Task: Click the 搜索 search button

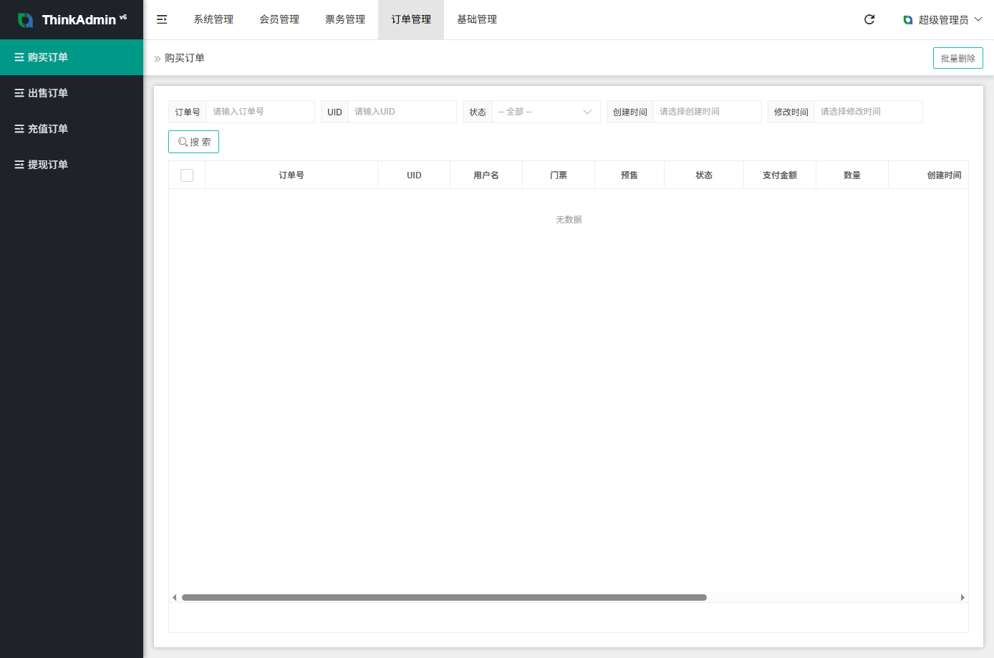Action: pyautogui.click(x=193, y=142)
